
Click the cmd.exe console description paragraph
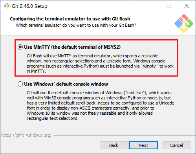(101, 106)
